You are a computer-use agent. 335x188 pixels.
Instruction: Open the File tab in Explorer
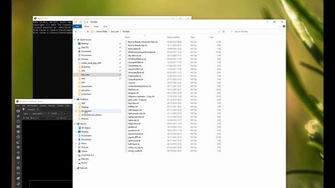(x=77, y=27)
